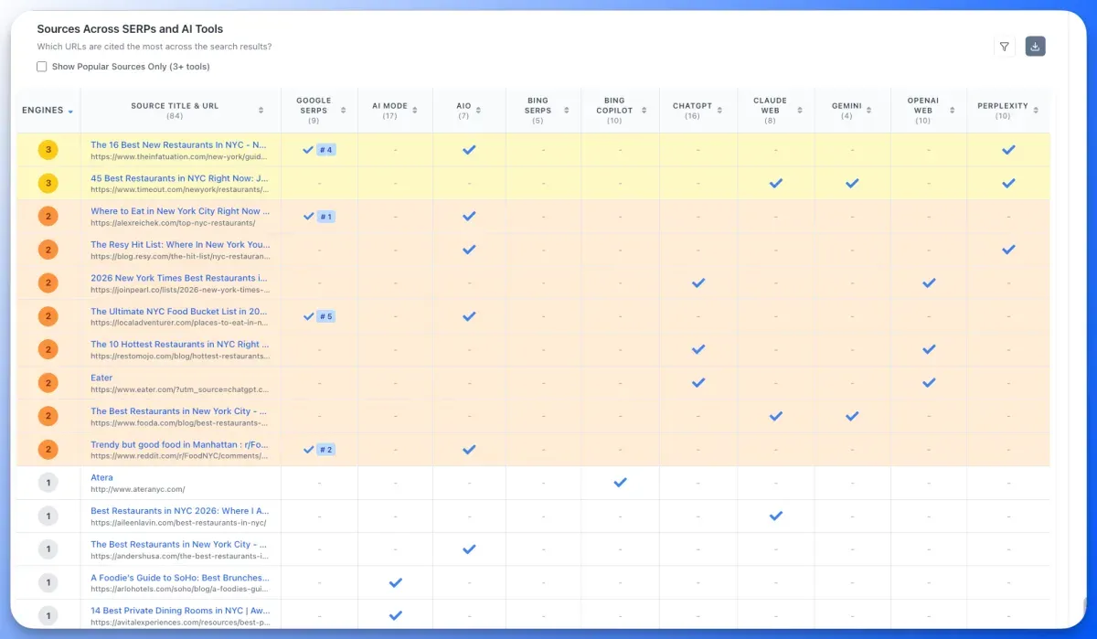Sort the OpenAI Web column

pyautogui.click(x=952, y=111)
